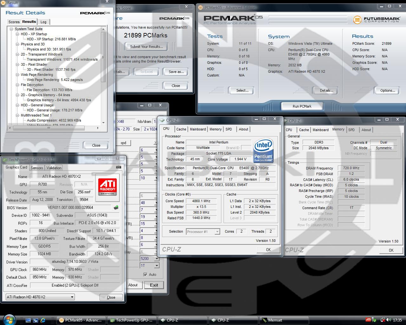Click Exit button in Memset

(154, 285)
